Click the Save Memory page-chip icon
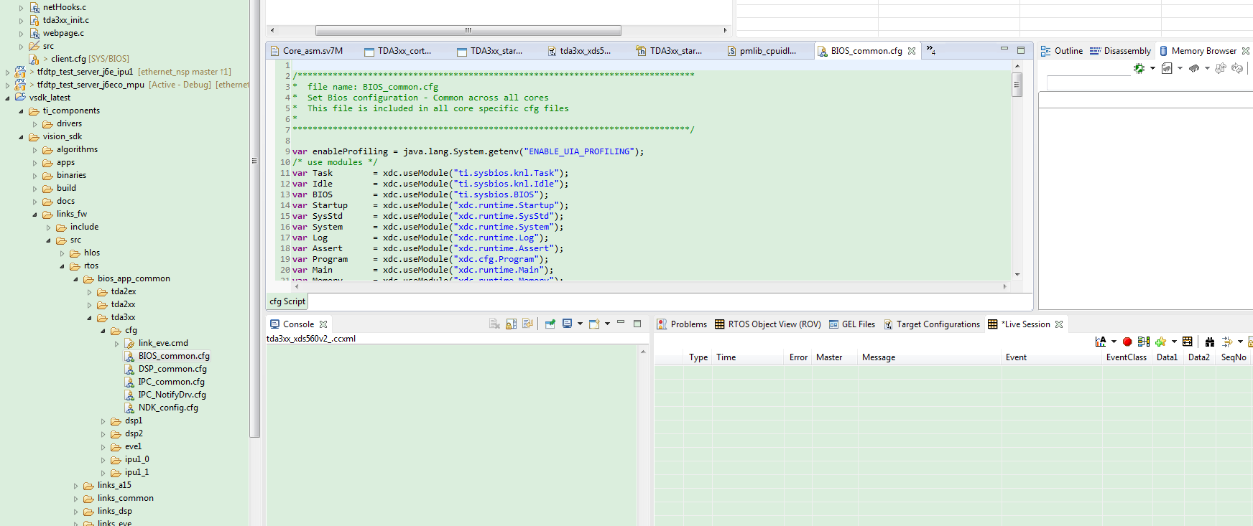 [x=1167, y=68]
